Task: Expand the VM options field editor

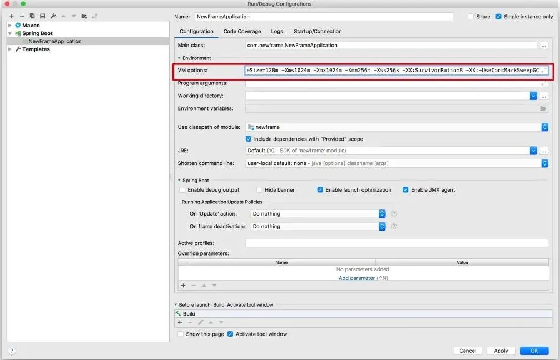Action: tap(544, 71)
